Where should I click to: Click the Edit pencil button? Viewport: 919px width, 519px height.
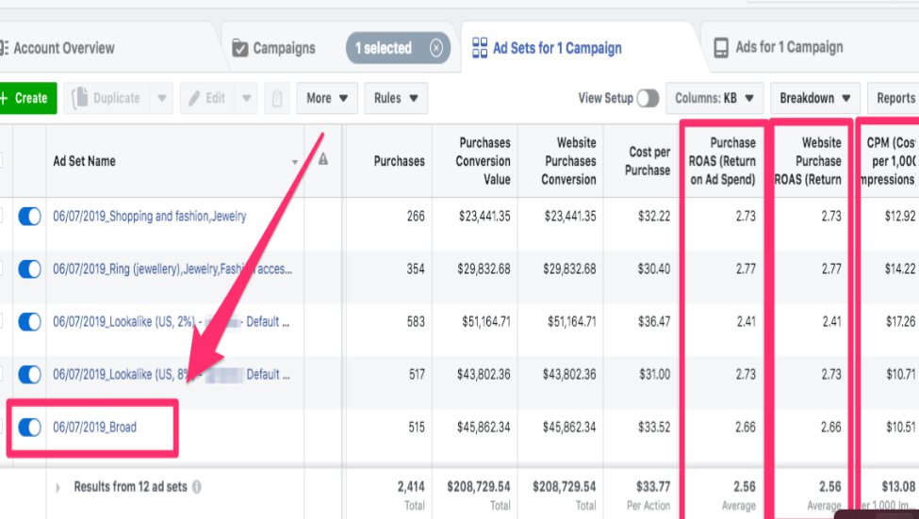(206, 98)
